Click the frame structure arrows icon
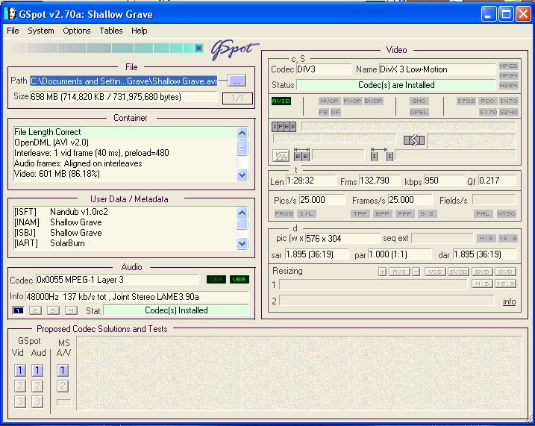The image size is (535, 426). point(414,140)
